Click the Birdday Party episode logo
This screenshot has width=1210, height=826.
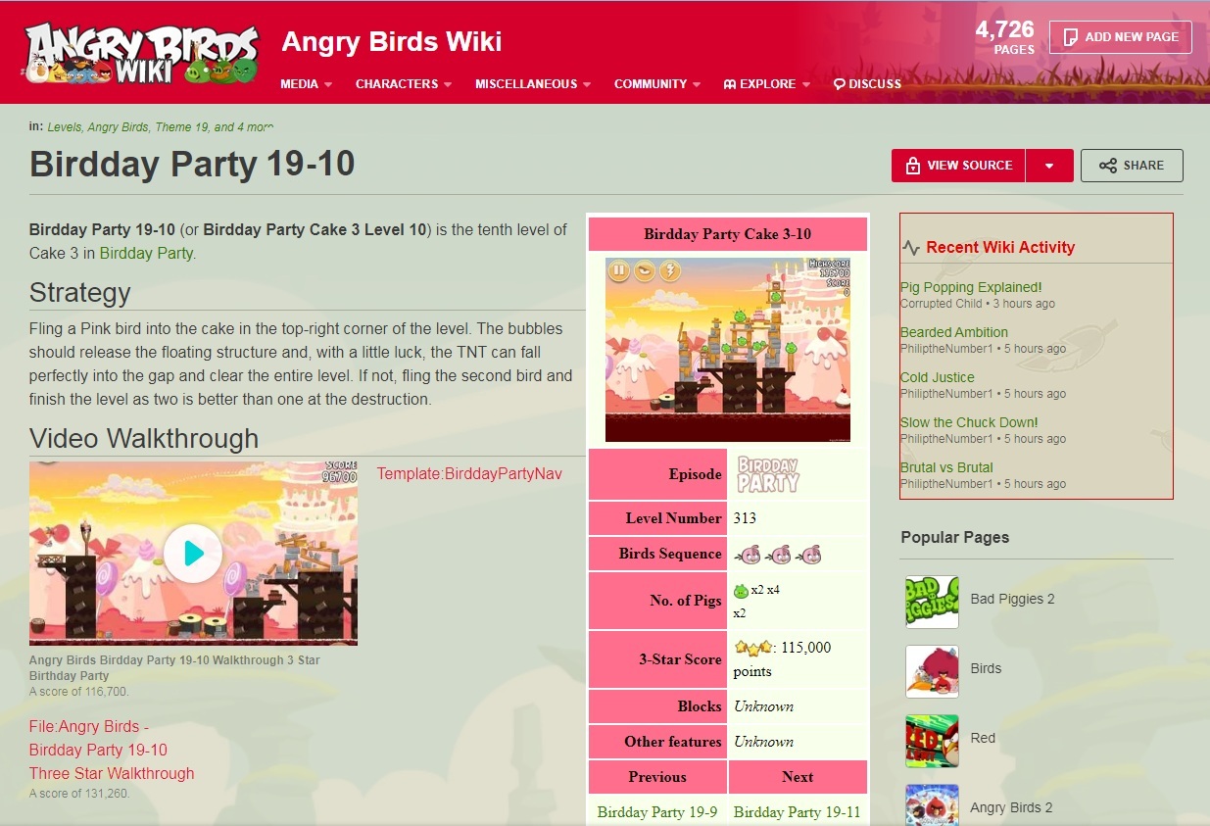tap(768, 474)
